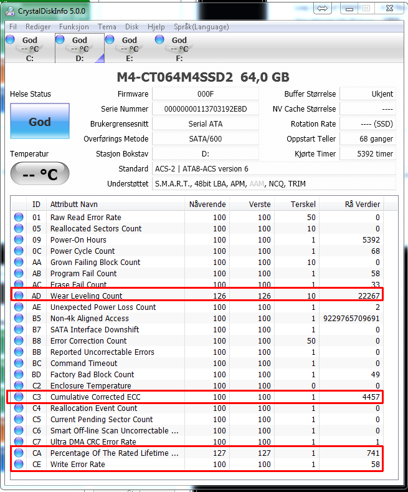Click status icon for SATA Interface Downshift
Screen dimensions: 408x492
[x=19, y=329]
